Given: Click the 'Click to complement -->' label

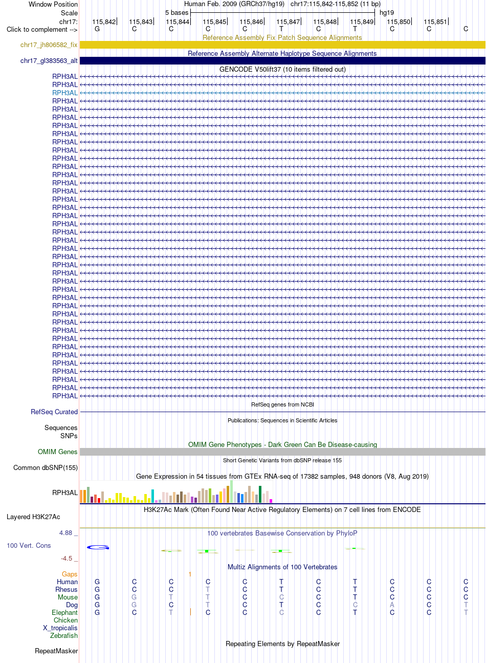Looking at the screenshot, I should 42,29.
